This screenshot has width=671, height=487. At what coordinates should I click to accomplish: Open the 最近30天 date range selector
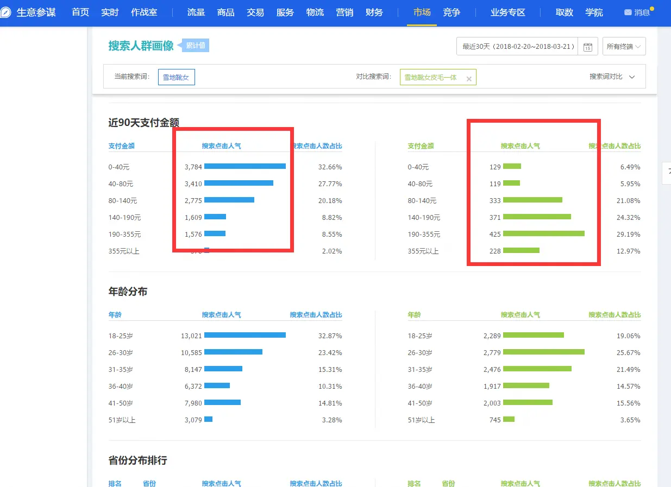[x=518, y=47]
